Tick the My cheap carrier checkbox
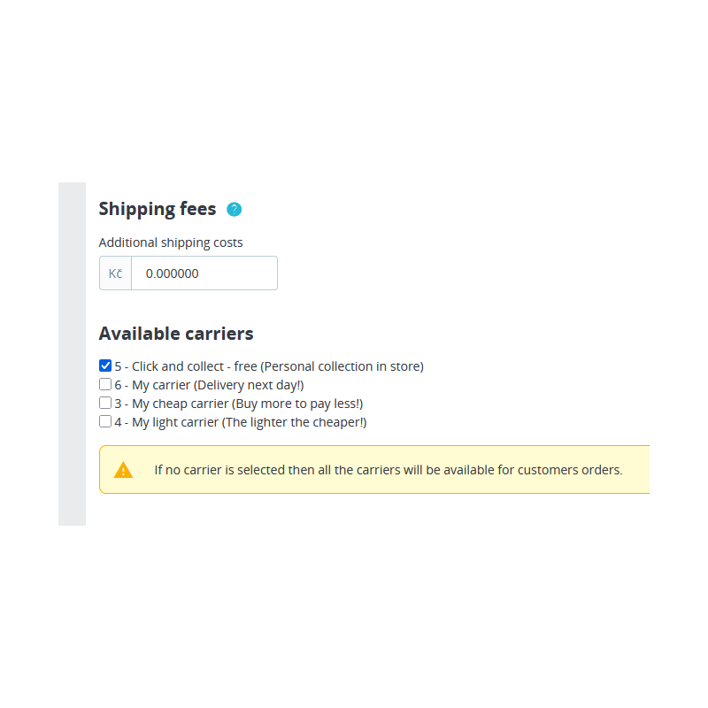 [x=105, y=403]
